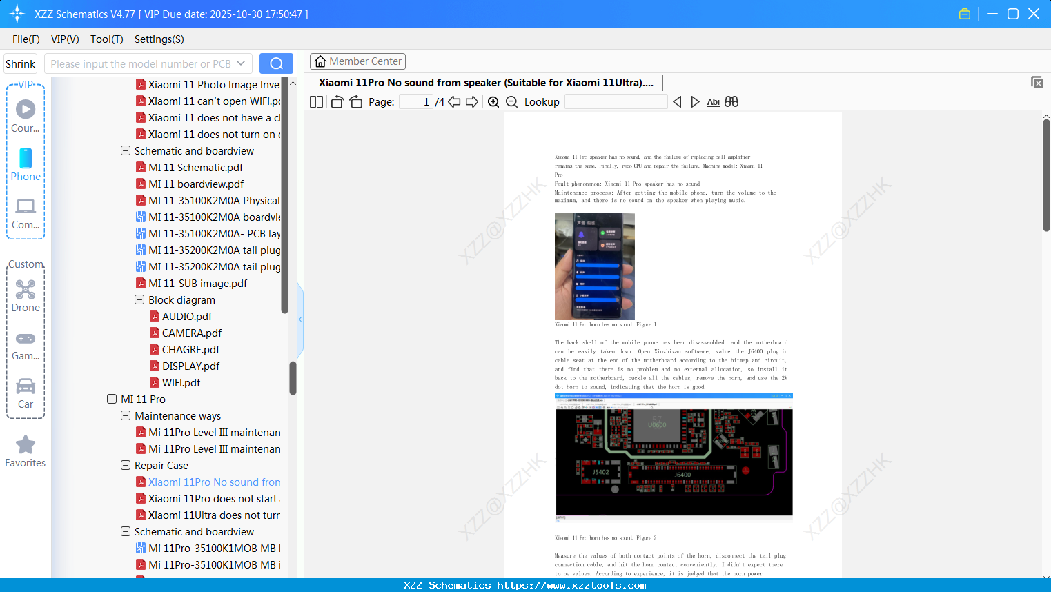Open Xiaomi 11 can't open WiFi file

click(x=215, y=101)
